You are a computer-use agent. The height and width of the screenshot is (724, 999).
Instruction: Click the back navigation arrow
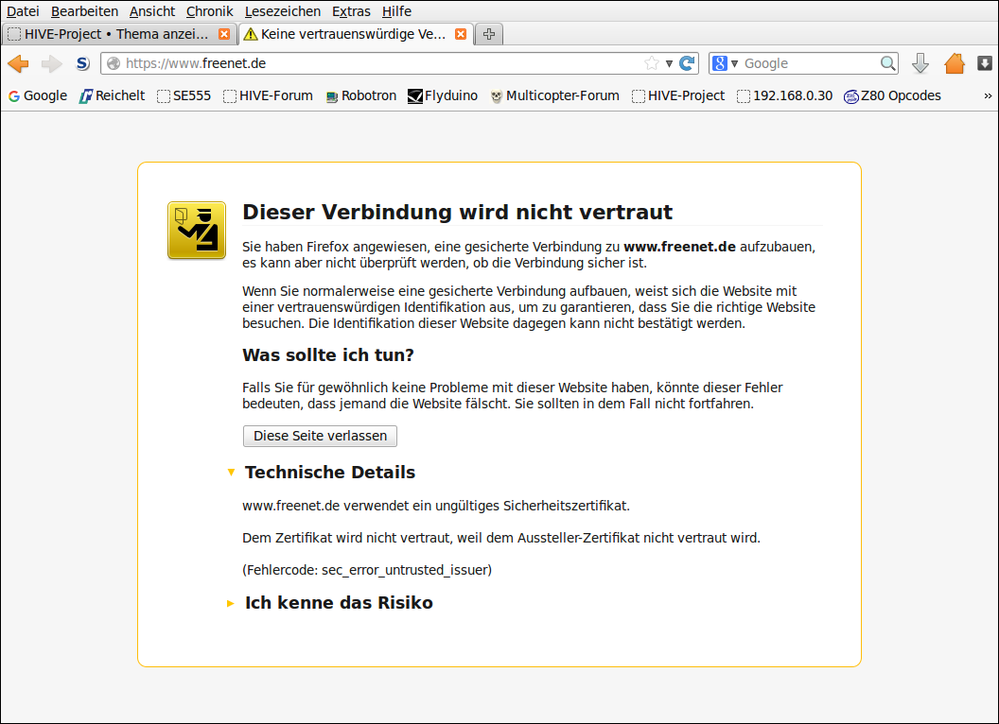[x=18, y=63]
